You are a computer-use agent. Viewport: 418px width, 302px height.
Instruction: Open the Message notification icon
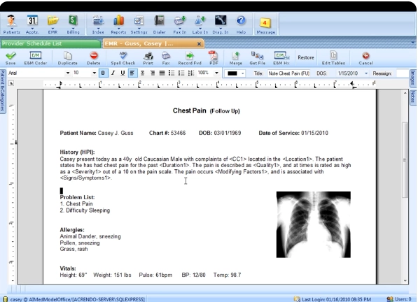pos(265,25)
